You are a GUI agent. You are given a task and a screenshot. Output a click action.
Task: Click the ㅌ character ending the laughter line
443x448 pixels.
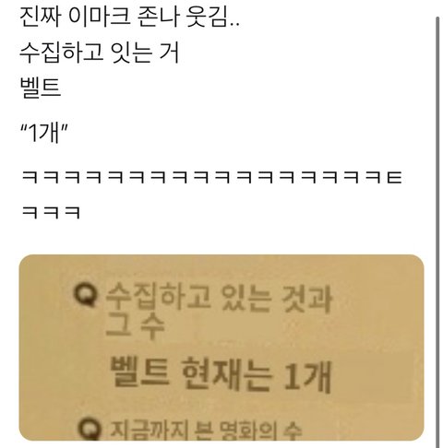point(394,177)
